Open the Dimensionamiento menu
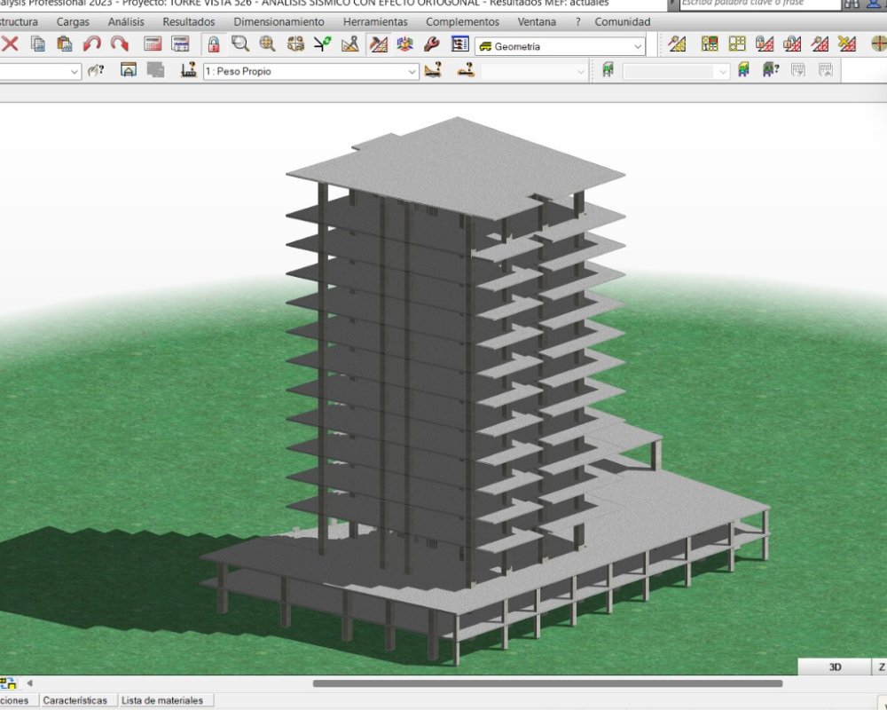 pyautogui.click(x=279, y=21)
